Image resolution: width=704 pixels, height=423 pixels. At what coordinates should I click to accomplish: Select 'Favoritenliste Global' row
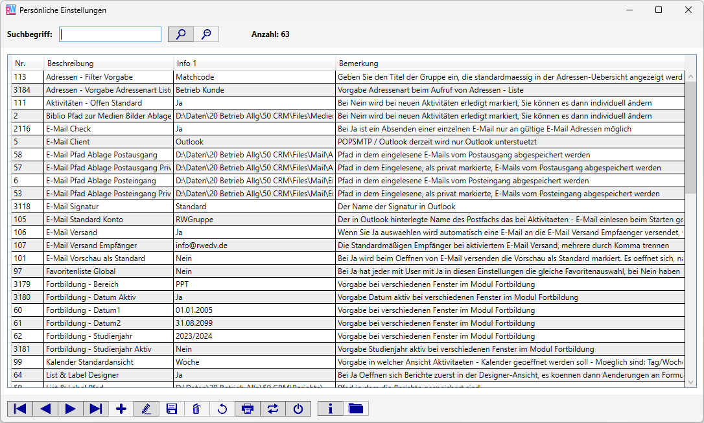348,271
